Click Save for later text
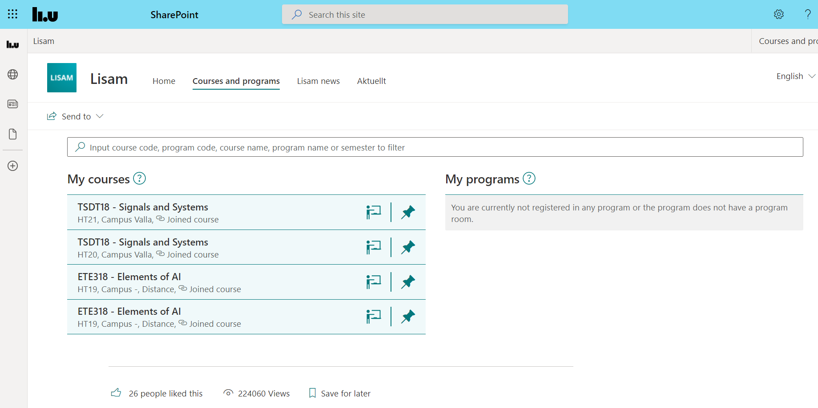The height and width of the screenshot is (408, 818). [x=346, y=393]
